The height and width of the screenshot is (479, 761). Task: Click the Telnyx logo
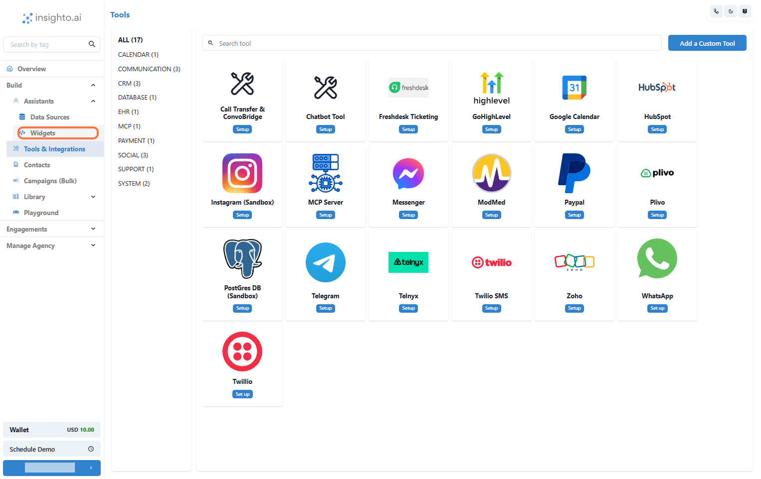point(408,262)
